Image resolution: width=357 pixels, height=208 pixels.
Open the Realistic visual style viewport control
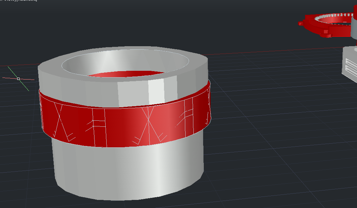(x=27, y=0)
